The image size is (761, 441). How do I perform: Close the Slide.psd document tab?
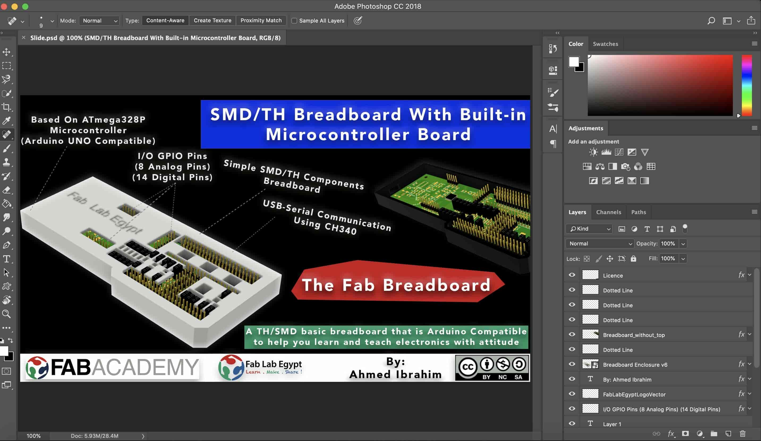pos(24,38)
